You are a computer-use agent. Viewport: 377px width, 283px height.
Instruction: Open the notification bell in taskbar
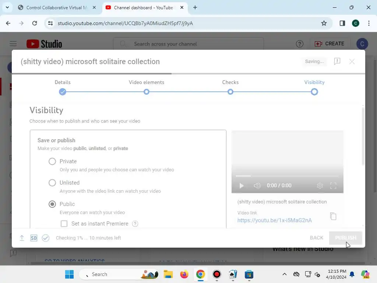(352, 274)
